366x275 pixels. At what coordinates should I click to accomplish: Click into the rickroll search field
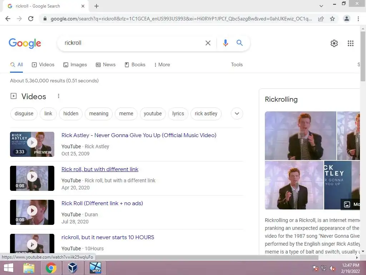[x=131, y=43]
